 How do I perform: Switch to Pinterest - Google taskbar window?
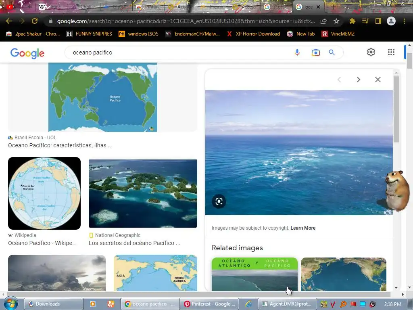[x=209, y=304]
